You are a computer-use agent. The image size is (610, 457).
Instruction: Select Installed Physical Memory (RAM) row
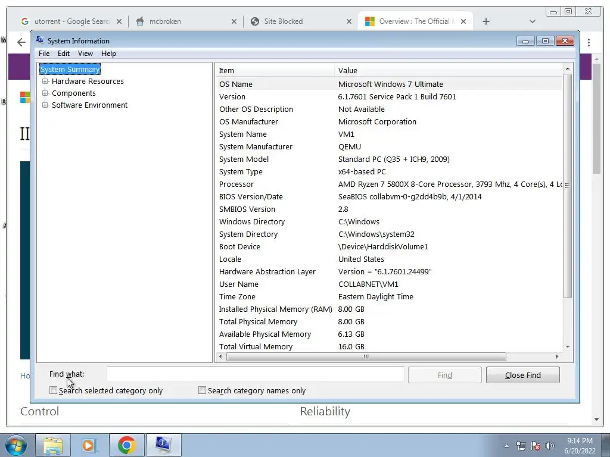(389, 309)
